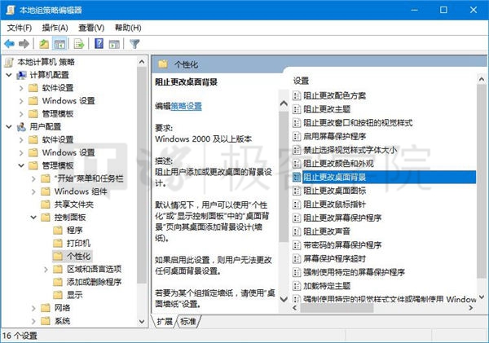Image resolution: width=489 pixels, height=343 pixels.
Task: Click the policy icon beside 启用屏幕保护程序
Action: tap(297, 136)
